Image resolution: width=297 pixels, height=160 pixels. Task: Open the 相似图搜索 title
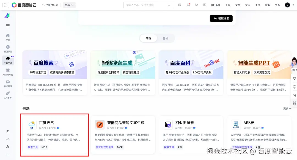[185, 123]
